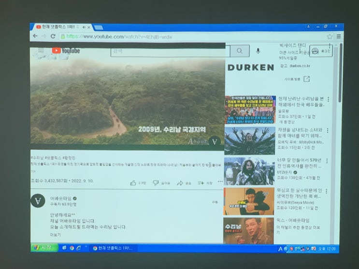
Task: Play the 무심코 한 실수 thumbnail
Action: click(249, 201)
